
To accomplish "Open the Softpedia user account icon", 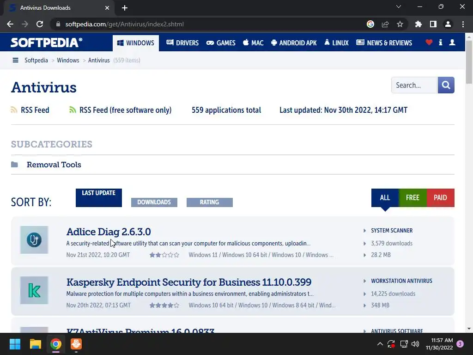I will coord(452,42).
